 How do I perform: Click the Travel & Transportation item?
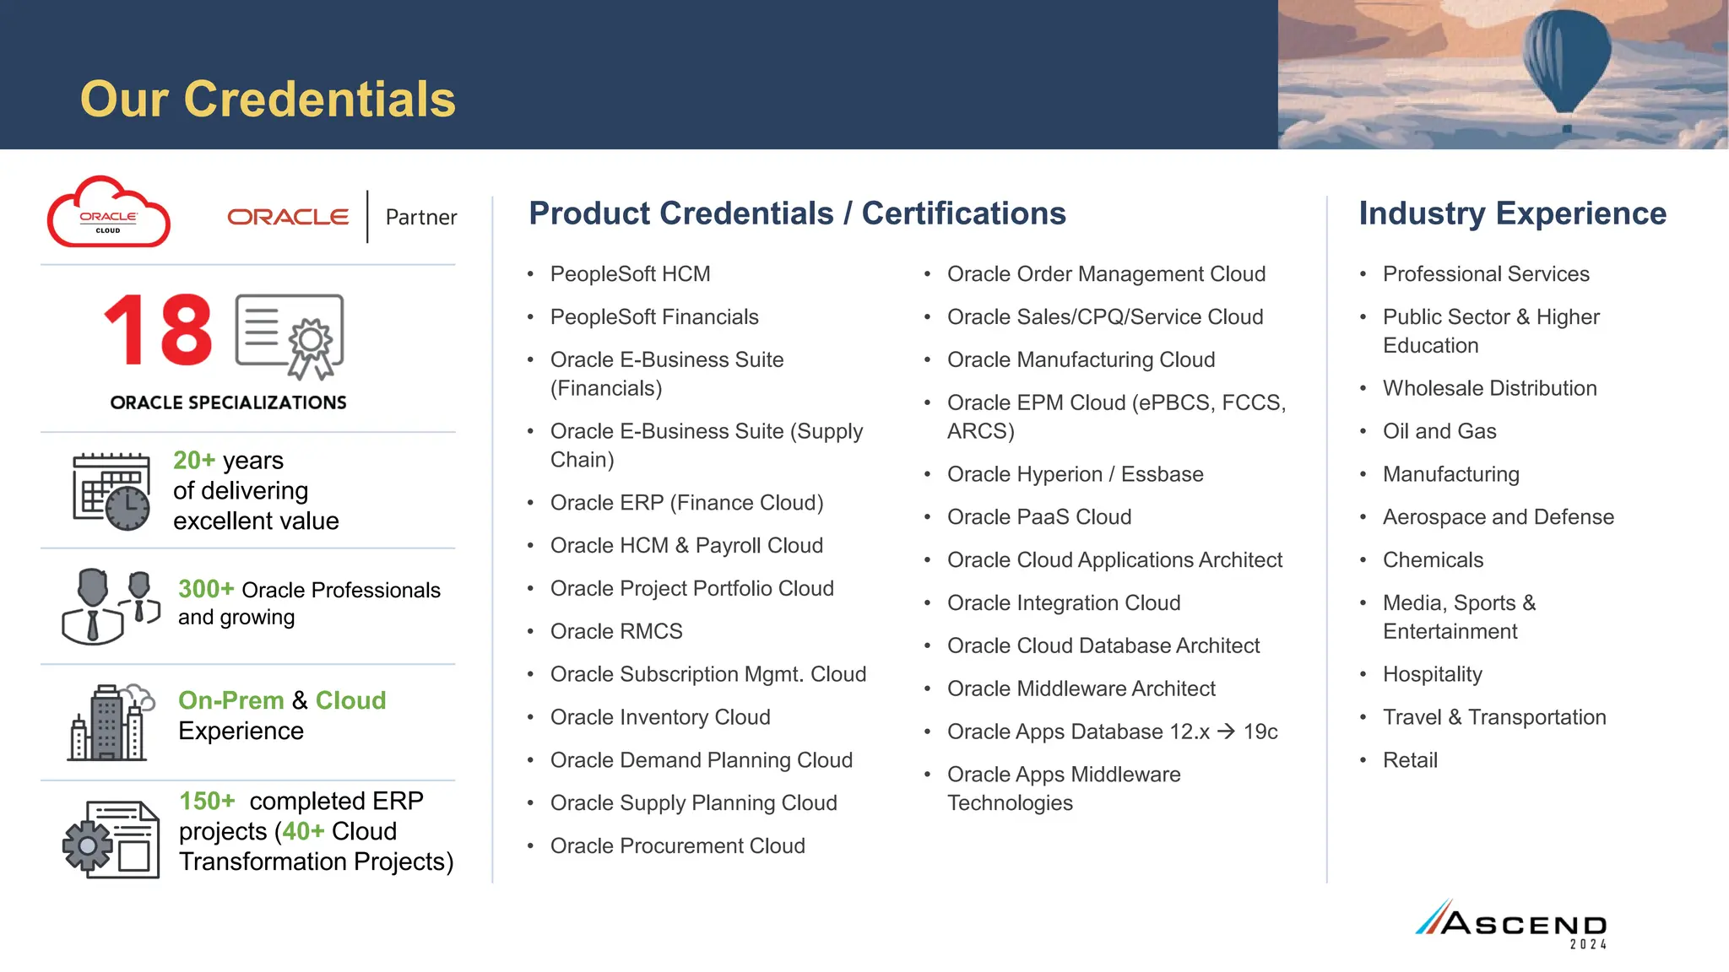tap(1494, 717)
